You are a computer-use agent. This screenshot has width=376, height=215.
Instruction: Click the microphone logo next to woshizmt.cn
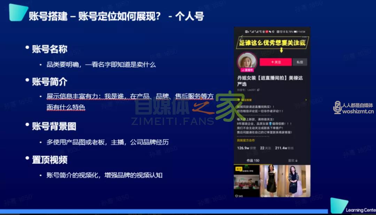[337, 107]
